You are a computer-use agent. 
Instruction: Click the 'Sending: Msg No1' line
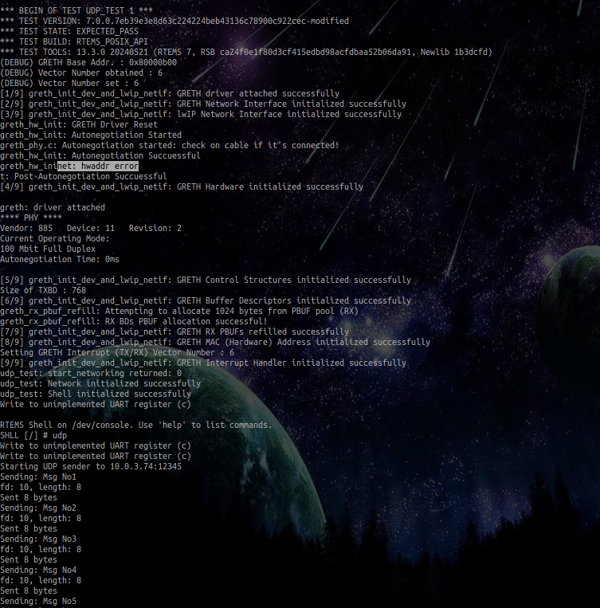(x=38, y=477)
